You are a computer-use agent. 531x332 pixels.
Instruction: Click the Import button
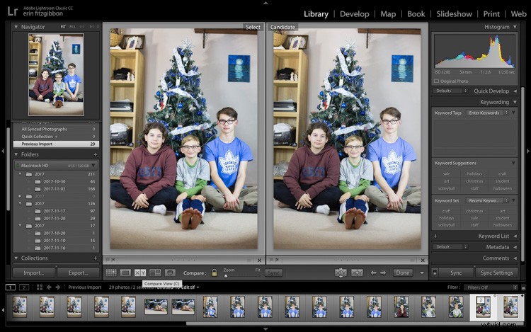coord(34,273)
